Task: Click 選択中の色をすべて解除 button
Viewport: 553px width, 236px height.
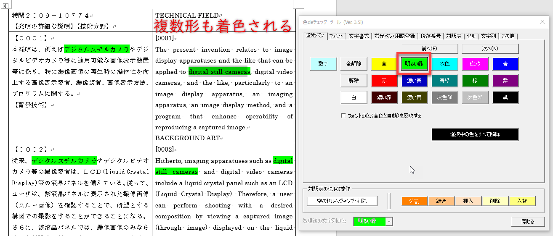Action: tap(475, 134)
